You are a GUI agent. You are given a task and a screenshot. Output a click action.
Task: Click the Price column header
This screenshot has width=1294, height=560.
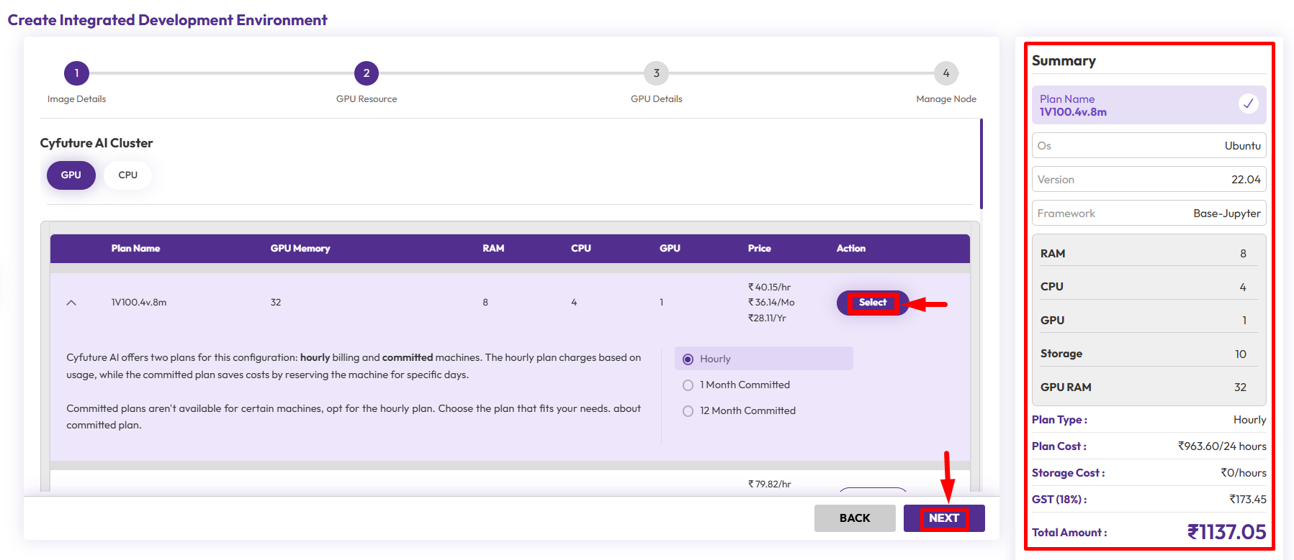(x=759, y=249)
